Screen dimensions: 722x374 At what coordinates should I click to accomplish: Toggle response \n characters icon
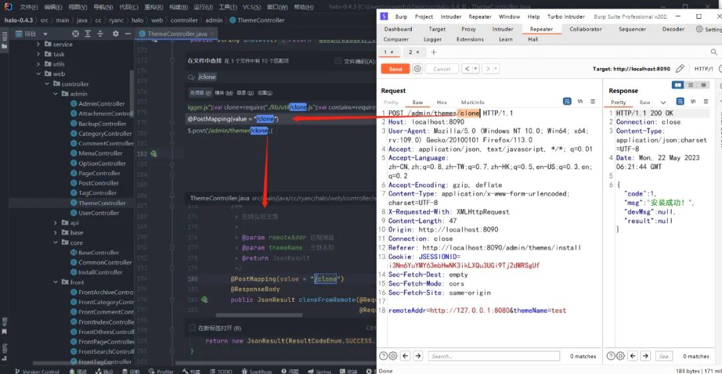[693, 102]
